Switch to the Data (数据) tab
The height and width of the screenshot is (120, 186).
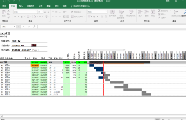point(49,6)
